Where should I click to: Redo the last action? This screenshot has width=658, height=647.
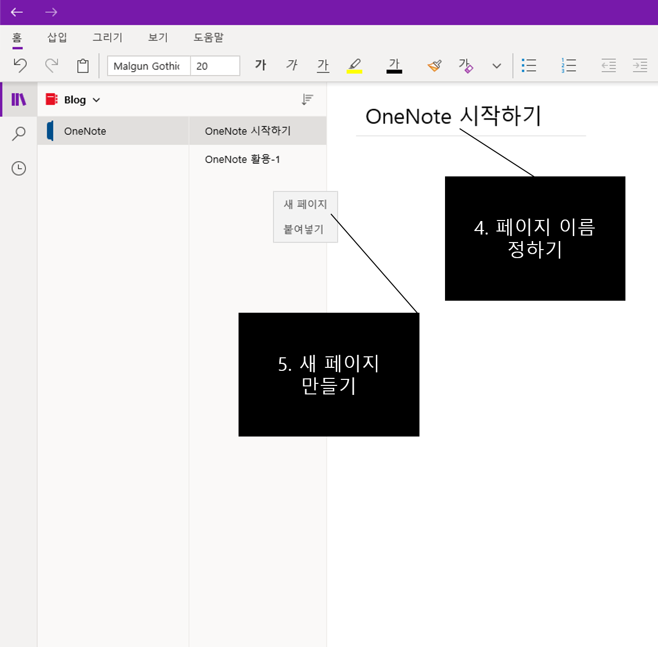pyautogui.click(x=52, y=65)
